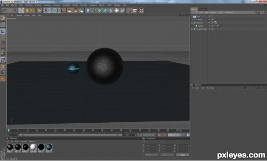Image resolution: width=267 pixels, height=161 pixels.
Task: Click Render to Picture Viewer icon
Action: (x=76, y=11)
